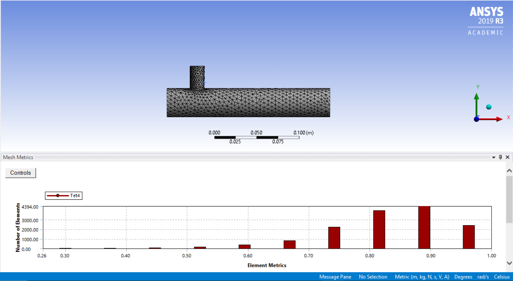
Task: Toggle the Message Pane in the status bar
Action: (x=335, y=277)
